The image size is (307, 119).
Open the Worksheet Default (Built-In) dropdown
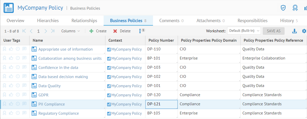tap(244, 31)
